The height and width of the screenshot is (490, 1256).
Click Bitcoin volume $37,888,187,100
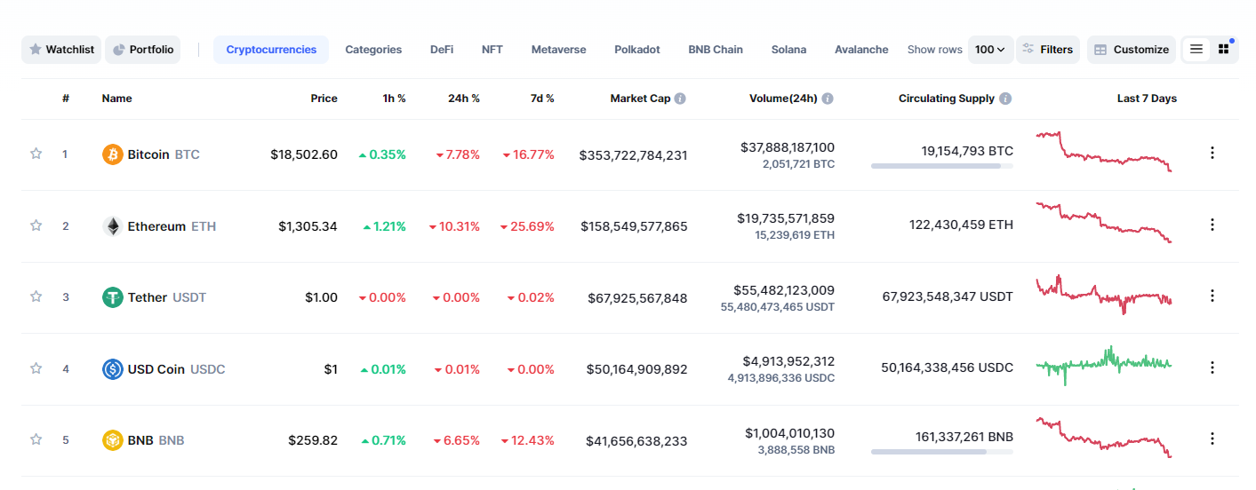(788, 147)
